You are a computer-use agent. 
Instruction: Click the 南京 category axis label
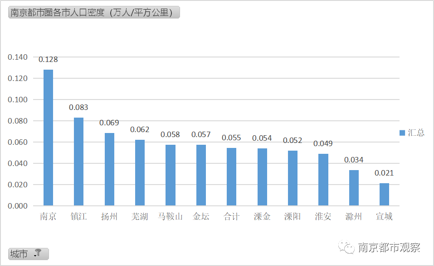(48, 216)
